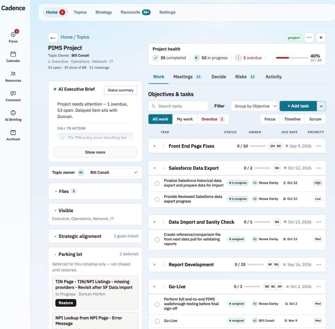Open the Comment sidebar icon
The image size is (335, 329).
click(x=13, y=96)
